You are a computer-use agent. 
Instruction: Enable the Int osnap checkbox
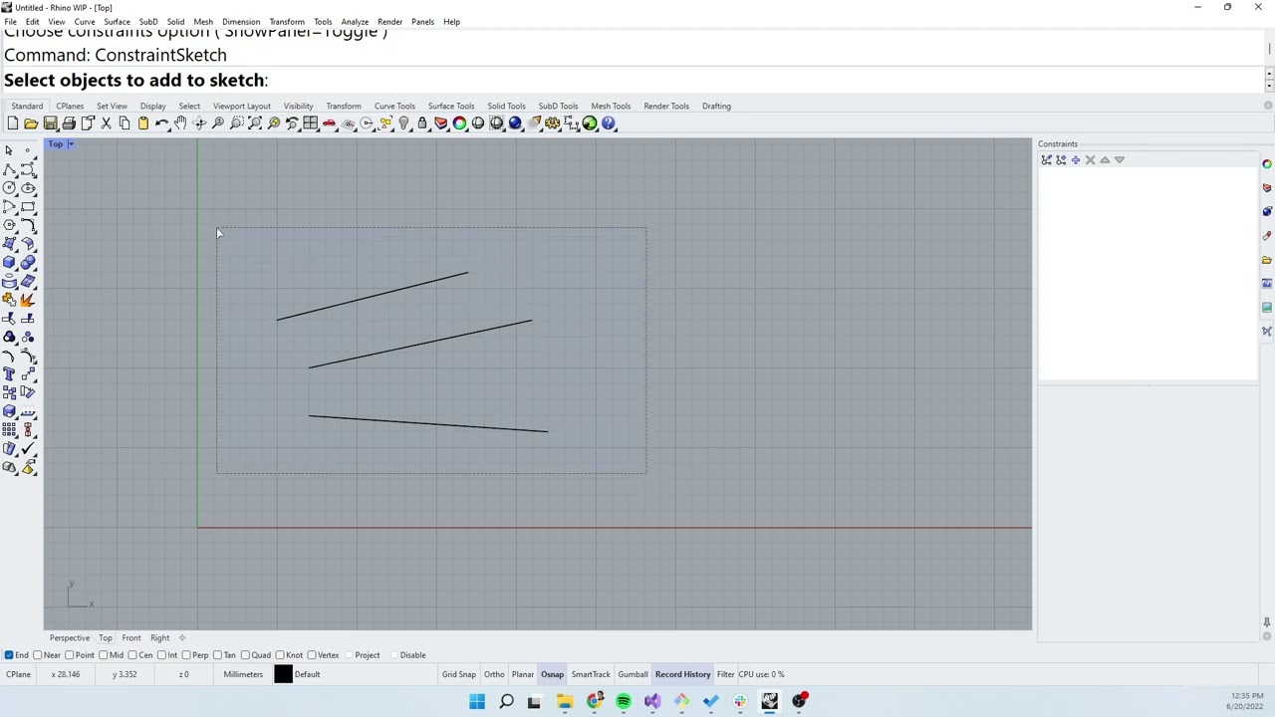coord(161,655)
